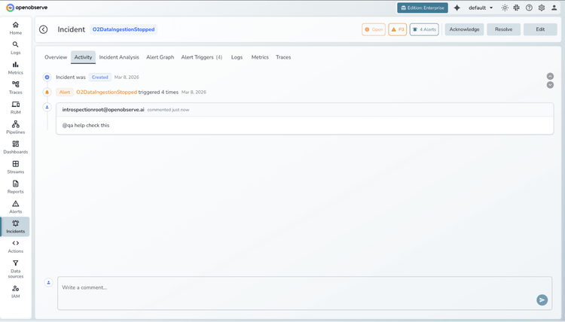565x322 pixels.
Task: Click the Incident was Created timeline icon
Action: click(x=47, y=77)
